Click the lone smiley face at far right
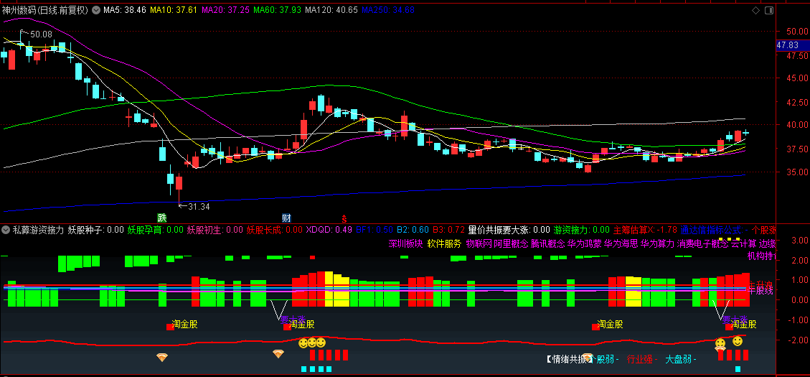This screenshot has height=377, width=810. [738, 340]
